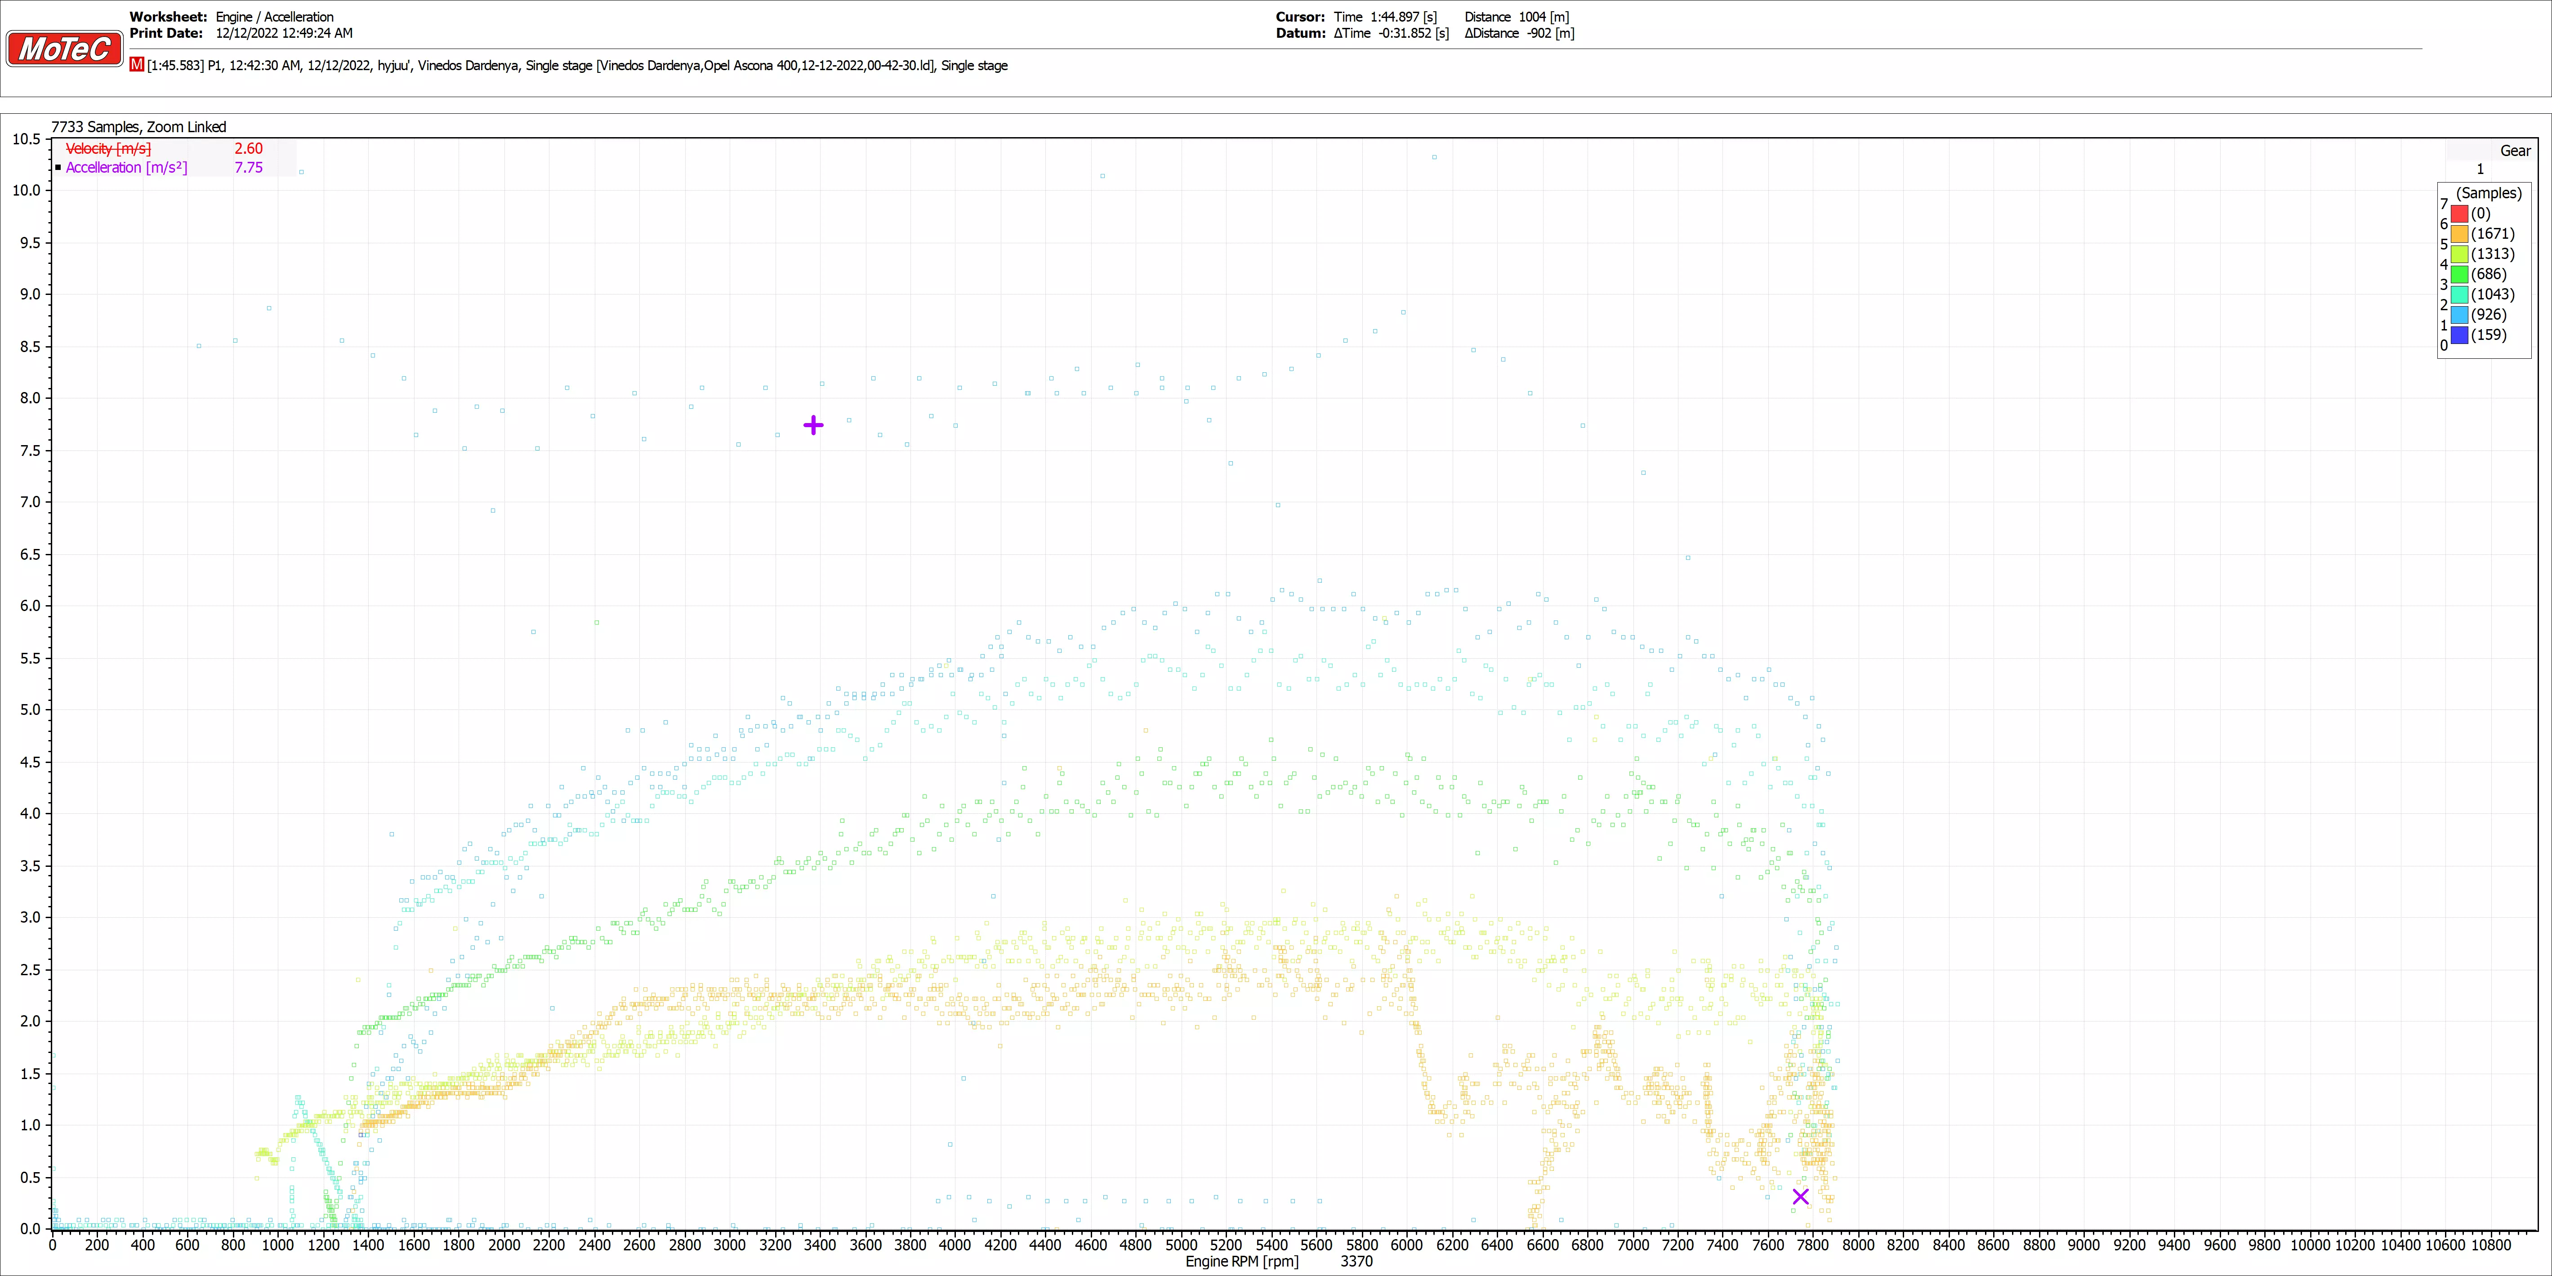2552x1276 pixels.
Task: Click the 7733 Samples, Zoom Linked title
Action: point(138,127)
